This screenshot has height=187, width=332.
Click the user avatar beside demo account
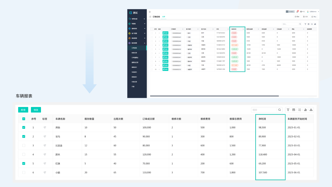[x=308, y=12]
